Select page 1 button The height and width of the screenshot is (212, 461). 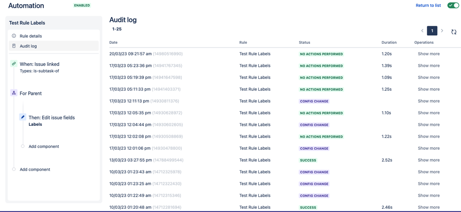[432, 31]
